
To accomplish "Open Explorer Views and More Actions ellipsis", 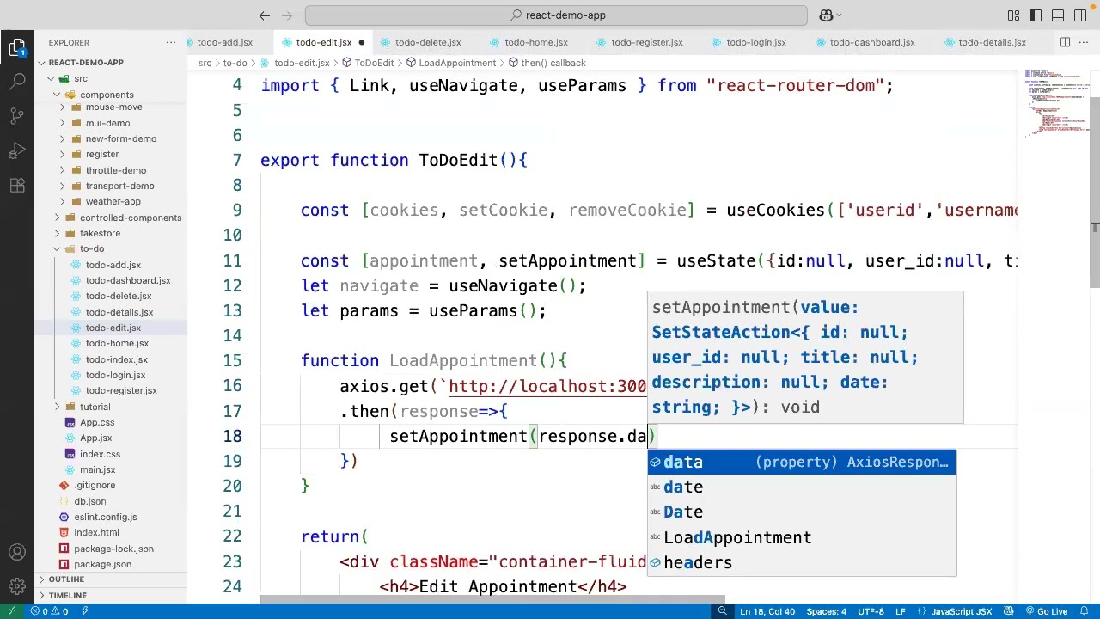I will pos(171,42).
